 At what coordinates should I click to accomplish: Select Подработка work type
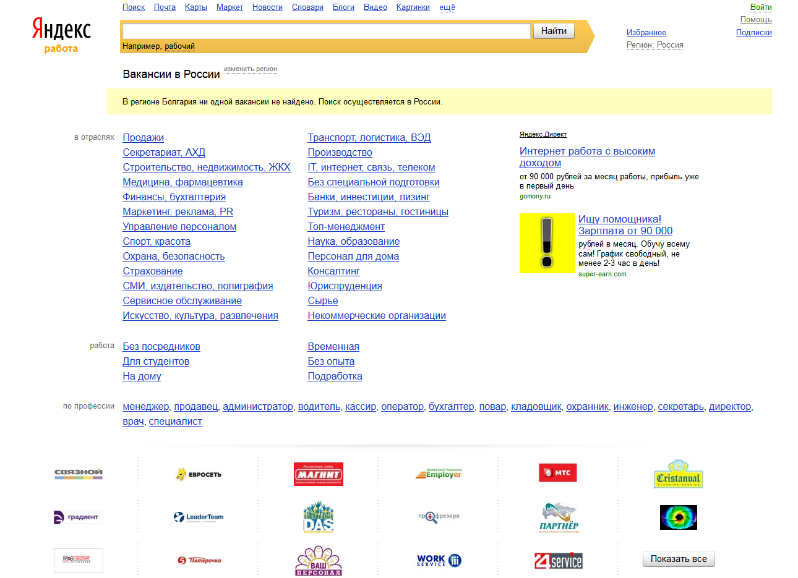click(335, 376)
